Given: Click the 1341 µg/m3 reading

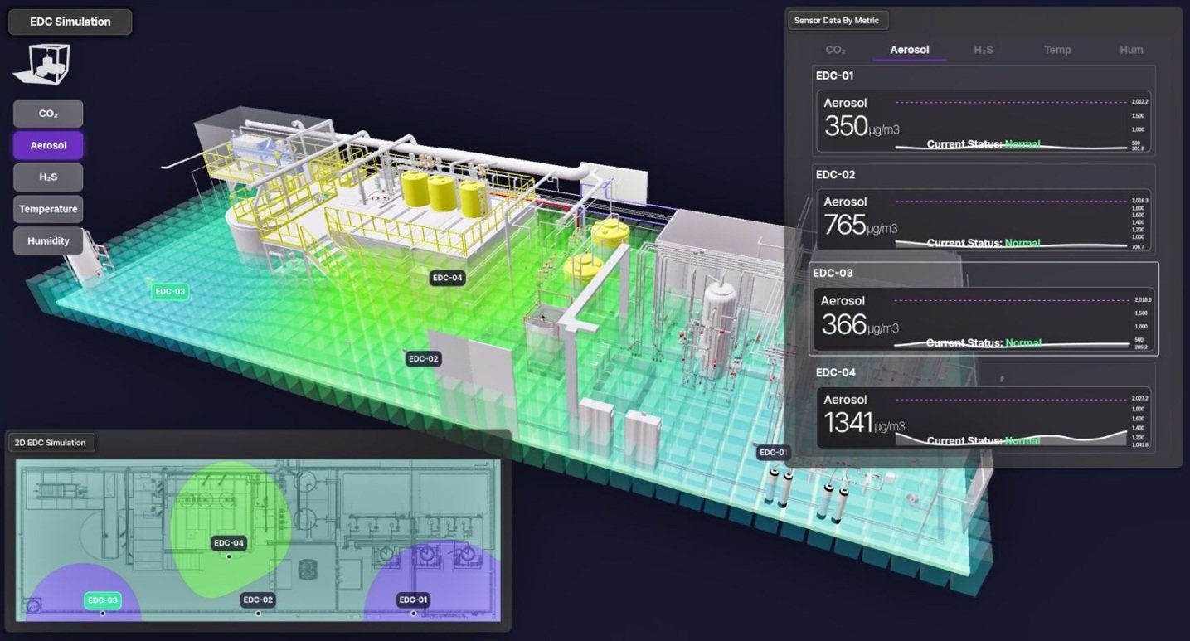Looking at the screenshot, I should 864,424.
